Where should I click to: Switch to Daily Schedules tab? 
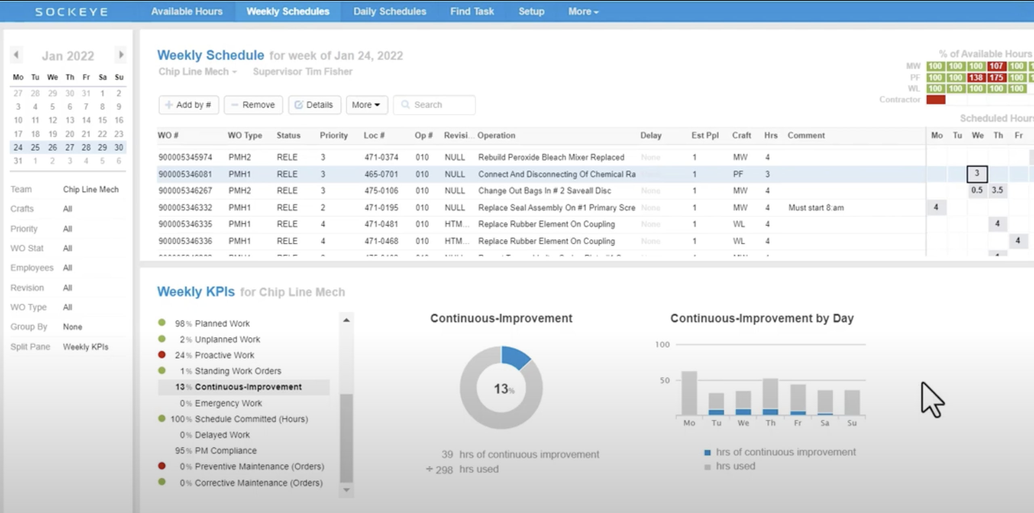coord(389,12)
